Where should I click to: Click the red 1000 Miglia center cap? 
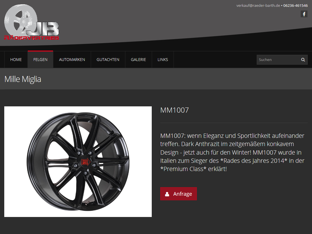click(86, 162)
